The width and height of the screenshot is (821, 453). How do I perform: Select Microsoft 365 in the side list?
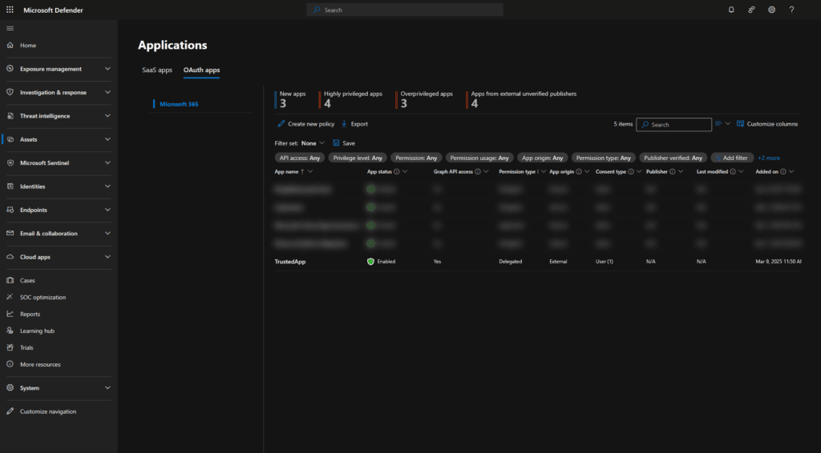(x=179, y=105)
